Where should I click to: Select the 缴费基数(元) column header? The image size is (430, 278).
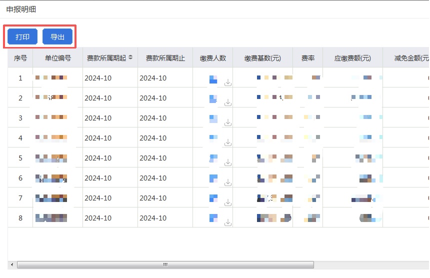pyautogui.click(x=262, y=58)
